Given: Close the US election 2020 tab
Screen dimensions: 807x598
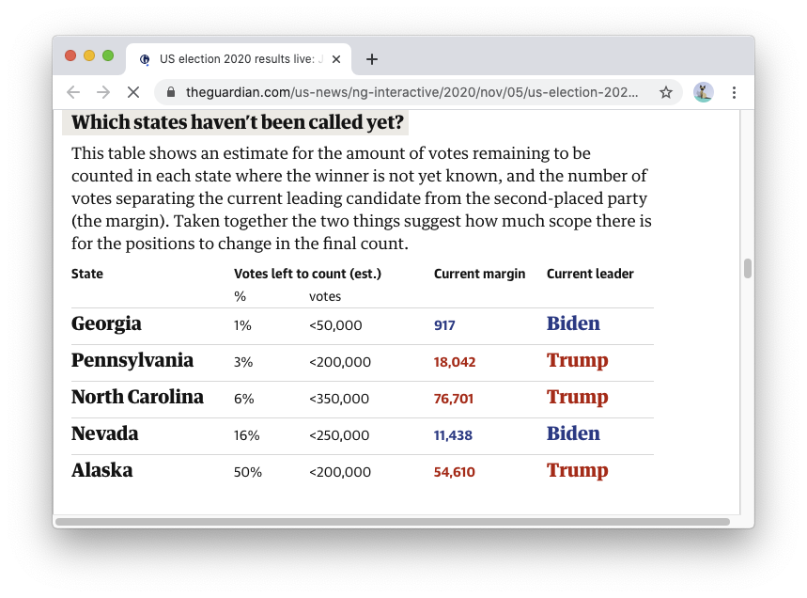Looking at the screenshot, I should coord(336,59).
